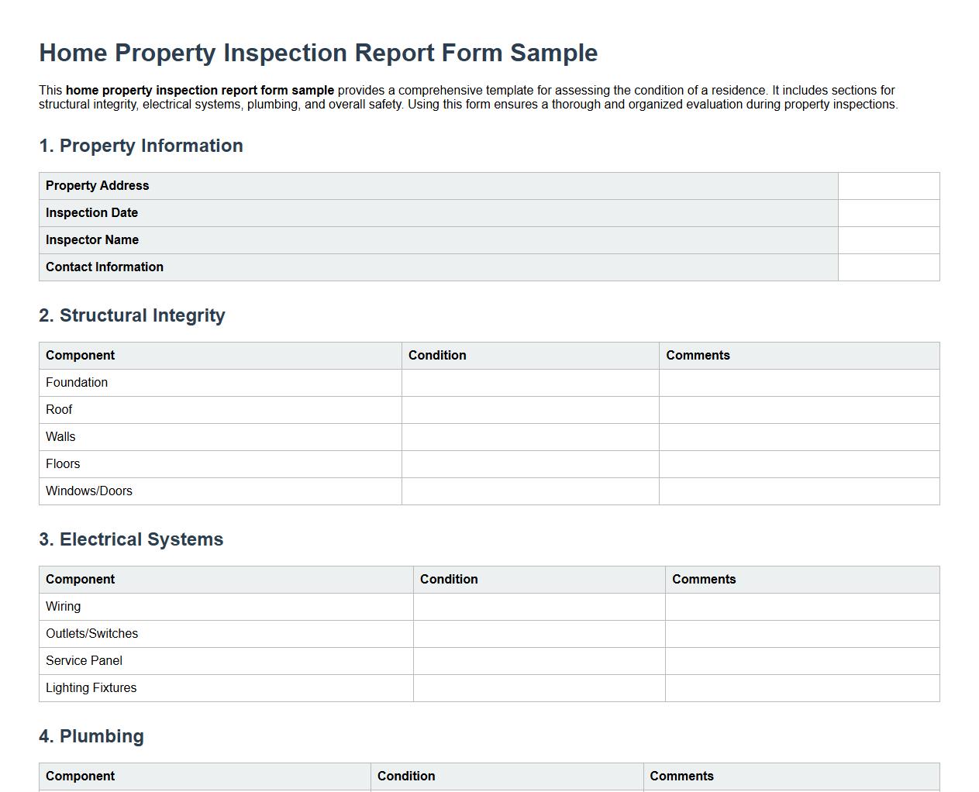Screen dimensions: 979x792
Task: Click the Inspector Name input cell
Action: [x=888, y=239]
